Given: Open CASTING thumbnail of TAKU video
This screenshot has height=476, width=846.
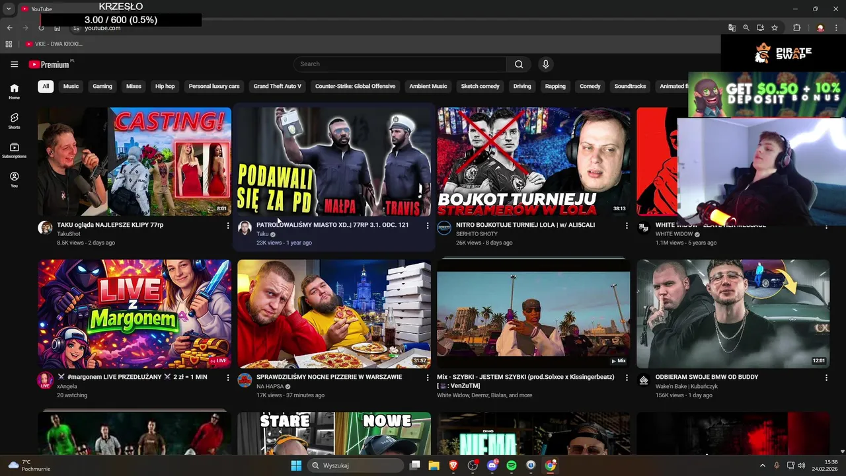Looking at the screenshot, I should click(135, 161).
